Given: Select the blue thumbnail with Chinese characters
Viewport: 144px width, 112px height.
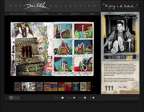Looking at the screenshot, I should 76,87.
